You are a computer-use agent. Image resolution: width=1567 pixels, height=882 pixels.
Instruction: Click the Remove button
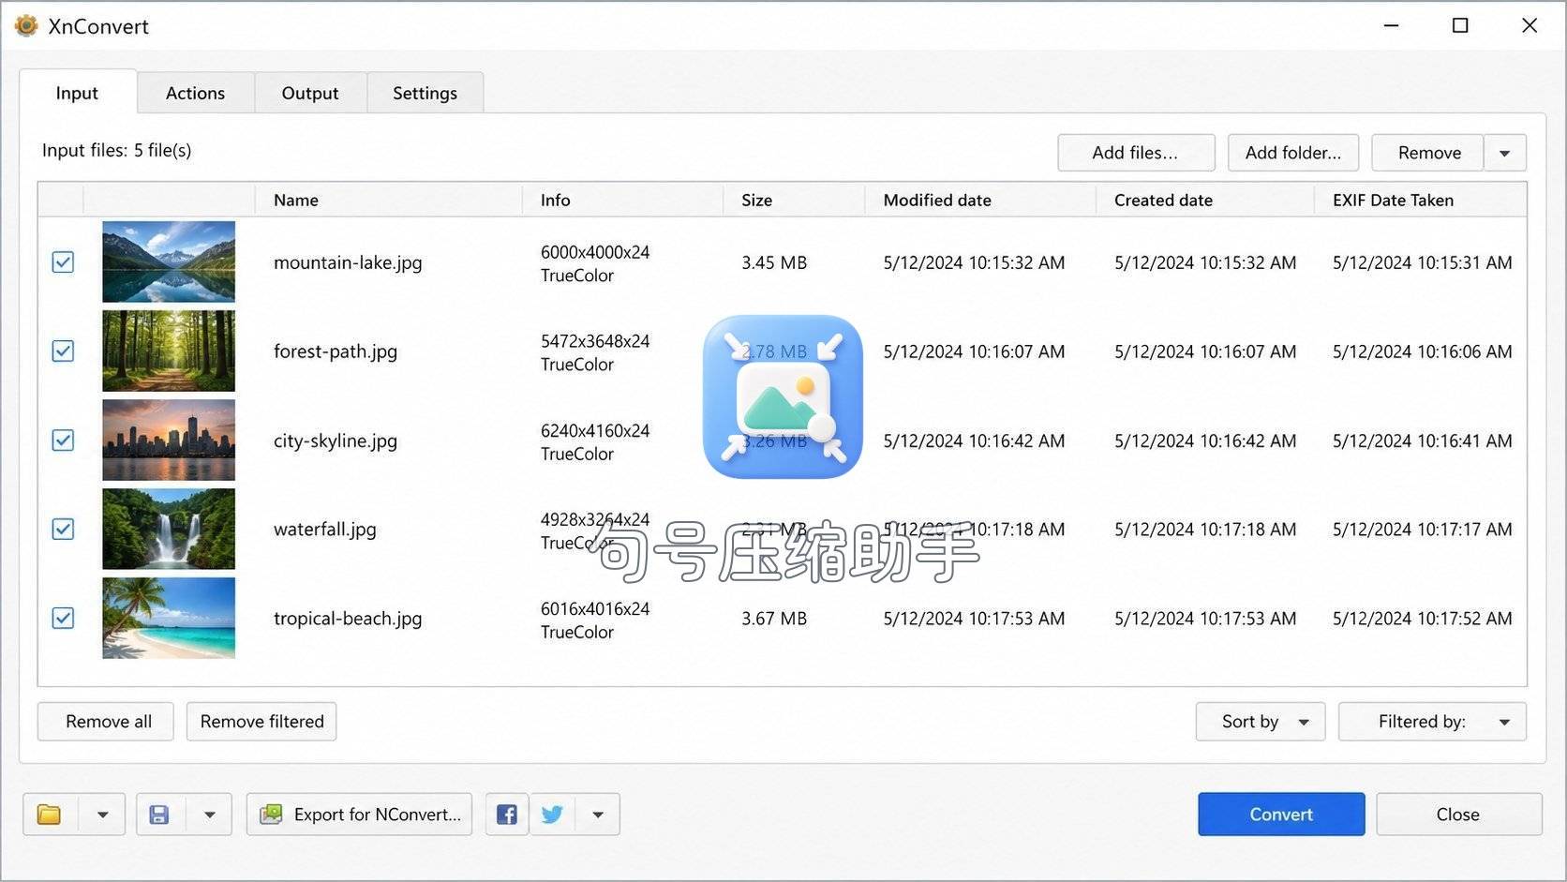click(x=1428, y=153)
